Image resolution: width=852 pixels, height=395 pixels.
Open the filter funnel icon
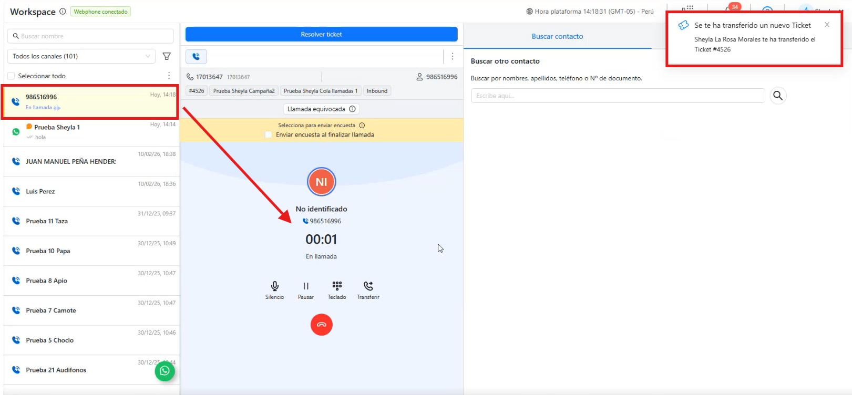[167, 56]
